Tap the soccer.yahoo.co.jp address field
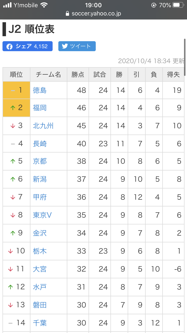This screenshot has height=333, width=187. [96, 13]
